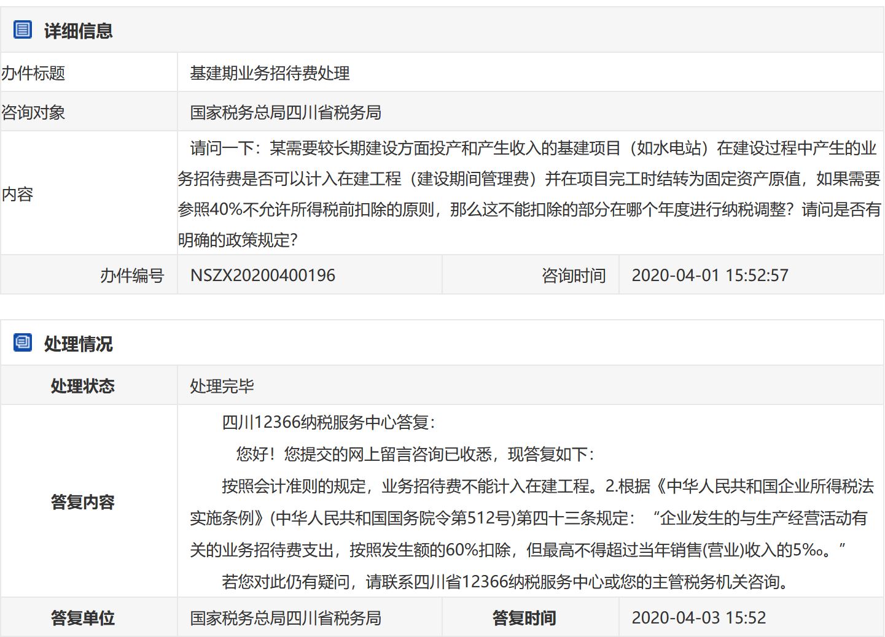Click the reply line starting 按照会计准则的规定
The height and width of the screenshot is (637, 885).
pos(548,486)
